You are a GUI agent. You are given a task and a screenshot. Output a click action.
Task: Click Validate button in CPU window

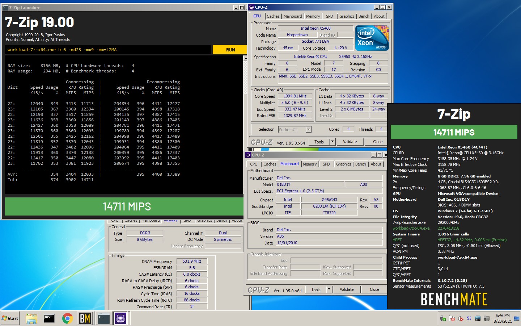350,142
